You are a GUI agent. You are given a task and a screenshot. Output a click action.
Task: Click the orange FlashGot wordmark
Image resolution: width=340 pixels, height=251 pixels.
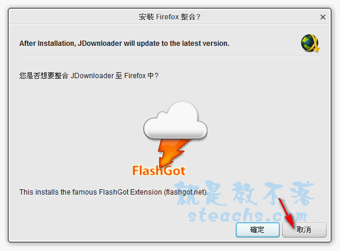(x=159, y=170)
